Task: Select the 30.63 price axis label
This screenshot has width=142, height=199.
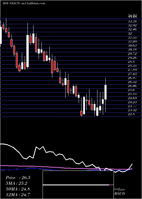Action: (x=132, y=45)
